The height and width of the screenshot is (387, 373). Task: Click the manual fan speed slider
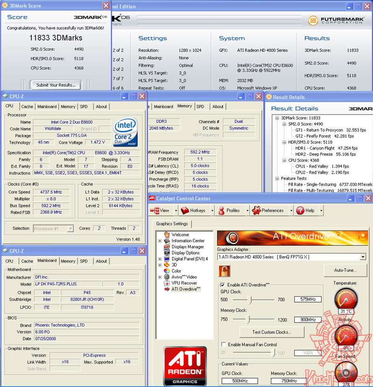(x=273, y=353)
